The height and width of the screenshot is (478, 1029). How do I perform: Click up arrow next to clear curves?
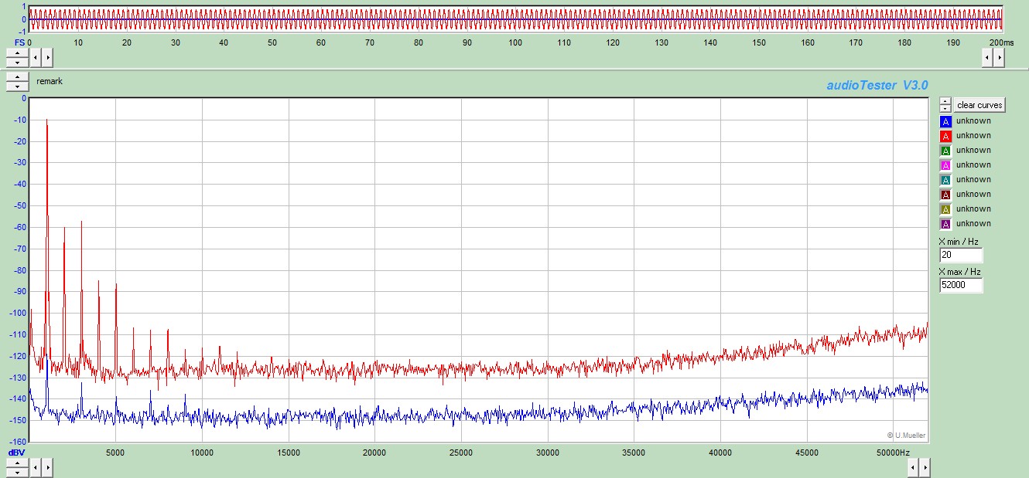click(x=945, y=101)
